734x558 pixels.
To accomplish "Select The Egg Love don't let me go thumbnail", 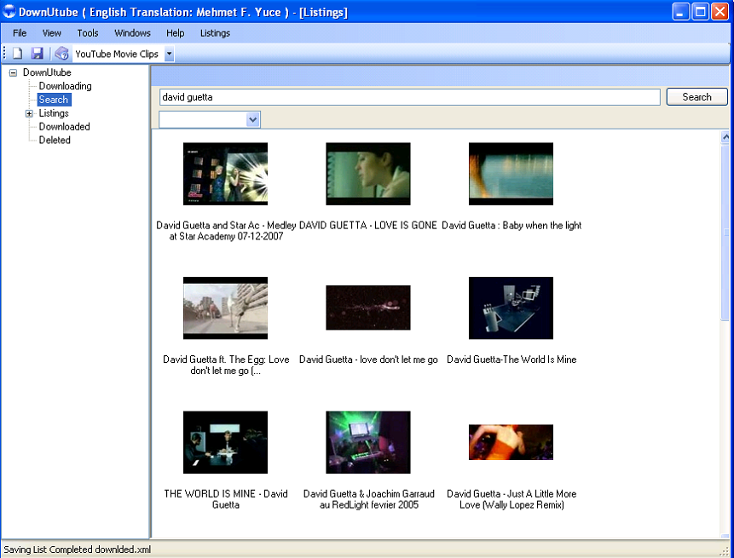I will pyautogui.click(x=225, y=308).
